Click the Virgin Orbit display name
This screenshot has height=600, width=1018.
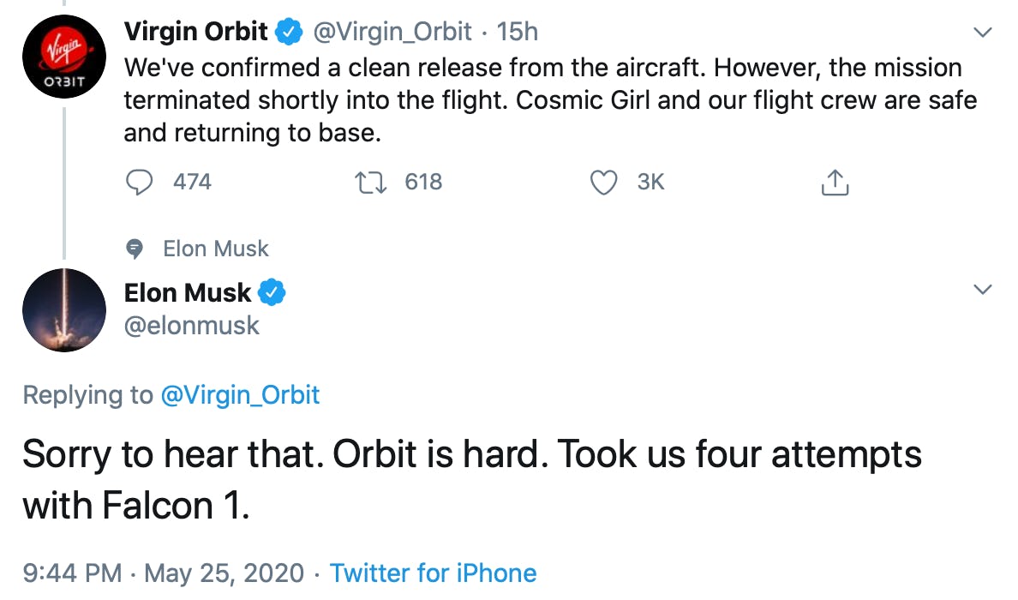click(196, 33)
